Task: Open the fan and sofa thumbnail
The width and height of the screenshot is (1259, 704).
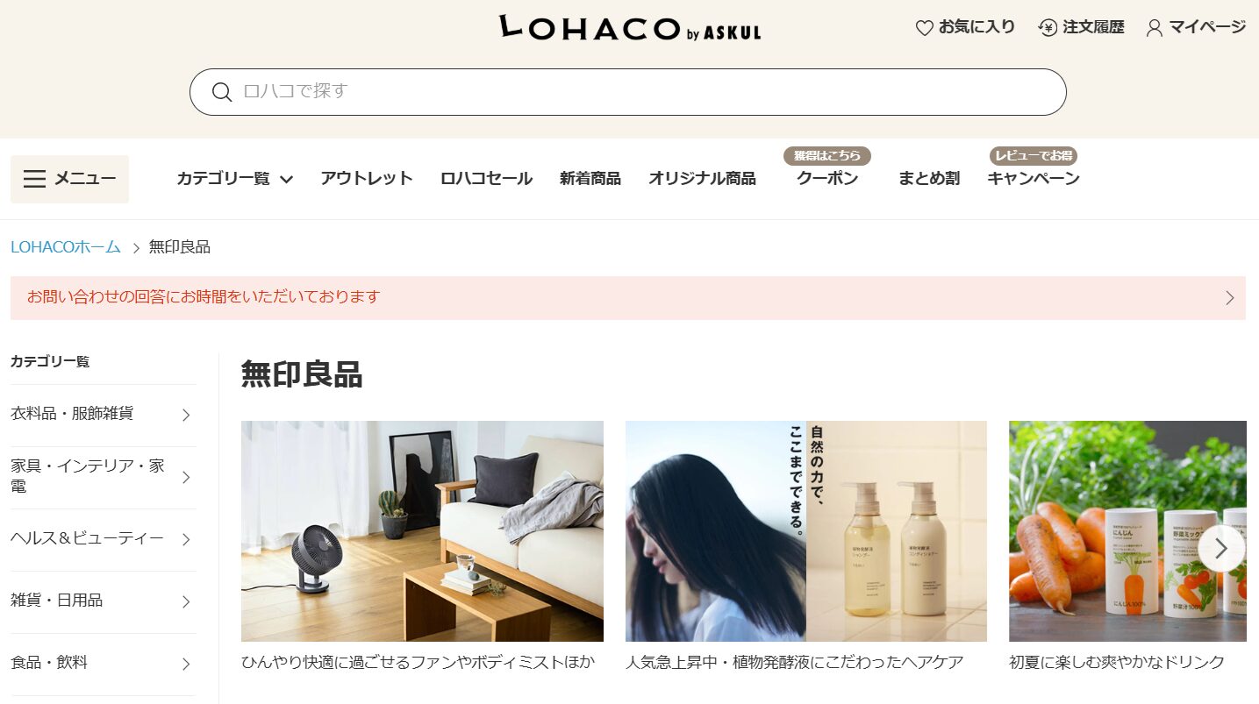Action: pyautogui.click(x=422, y=531)
